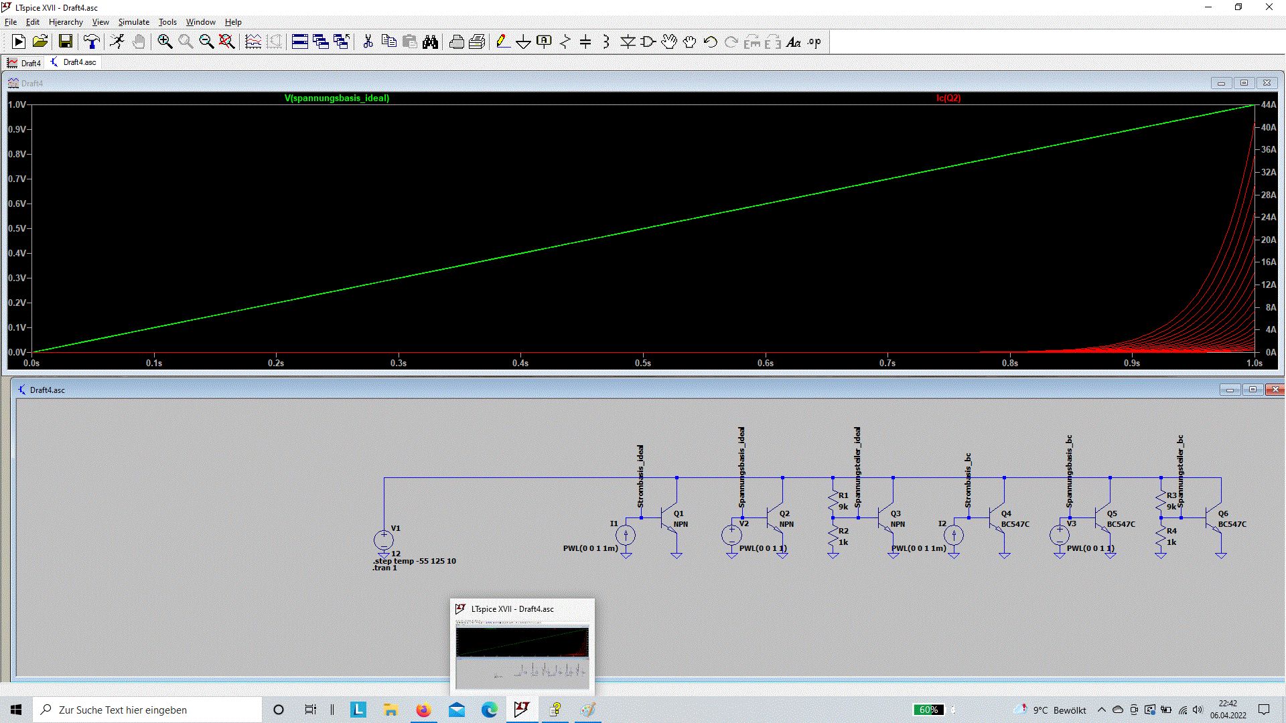Pick the Capacitor component tool
The height and width of the screenshot is (723, 1286).
(x=585, y=42)
